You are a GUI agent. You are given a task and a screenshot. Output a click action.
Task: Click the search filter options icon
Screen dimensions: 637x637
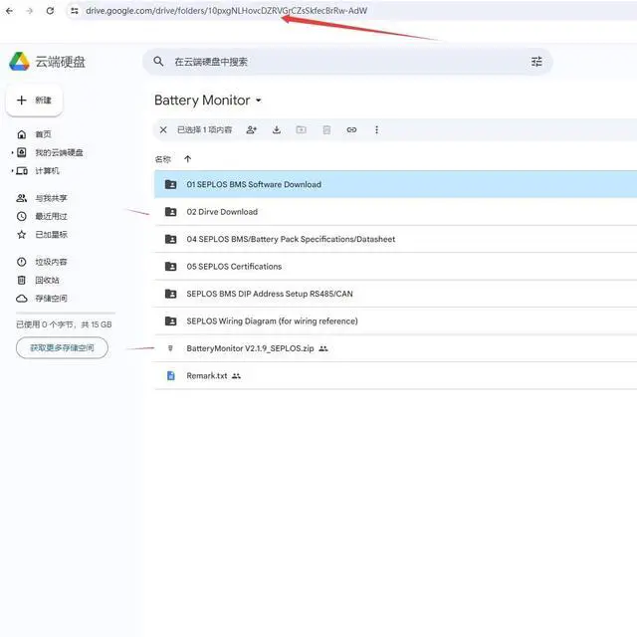[x=536, y=62]
